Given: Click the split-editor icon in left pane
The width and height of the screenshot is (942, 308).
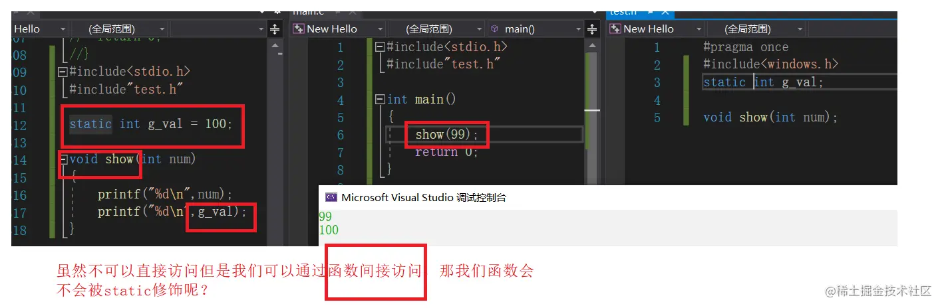Looking at the screenshot, I should click(275, 29).
